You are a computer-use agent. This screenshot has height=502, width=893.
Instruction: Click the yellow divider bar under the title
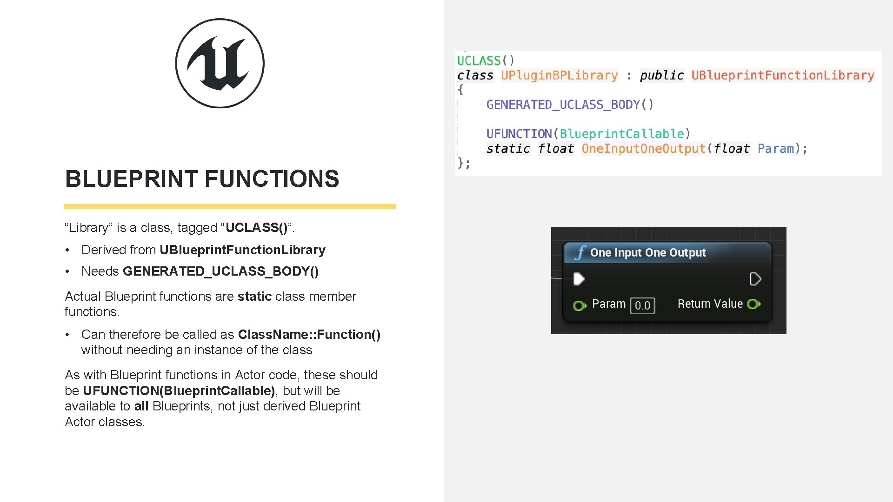(230, 206)
